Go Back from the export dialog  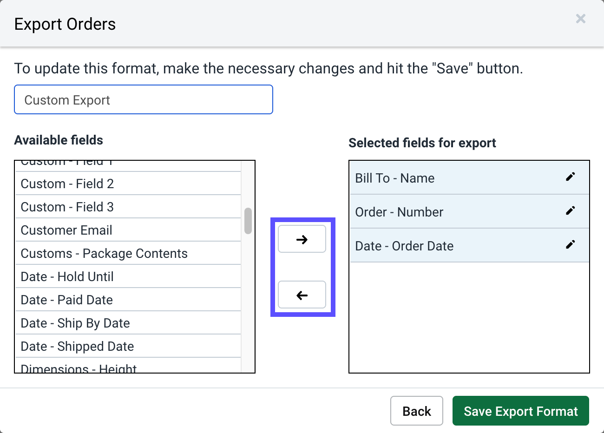coord(417,411)
